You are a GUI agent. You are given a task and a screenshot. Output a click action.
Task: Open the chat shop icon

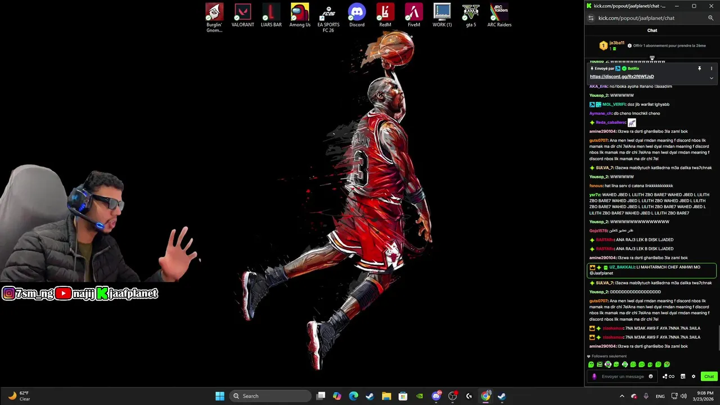pos(683,376)
